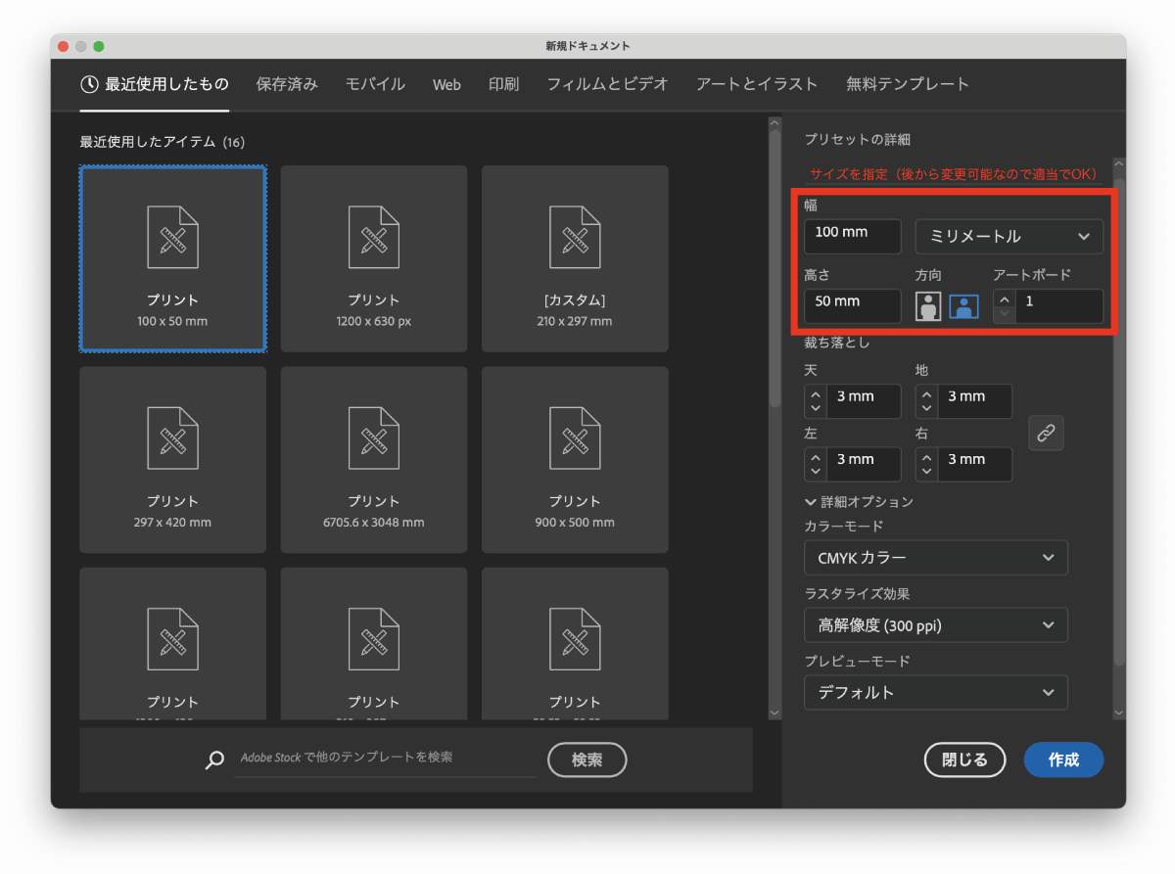Screen dimensions: 1175x874
Task: Select landscape orientation icon
Action: pos(963,306)
